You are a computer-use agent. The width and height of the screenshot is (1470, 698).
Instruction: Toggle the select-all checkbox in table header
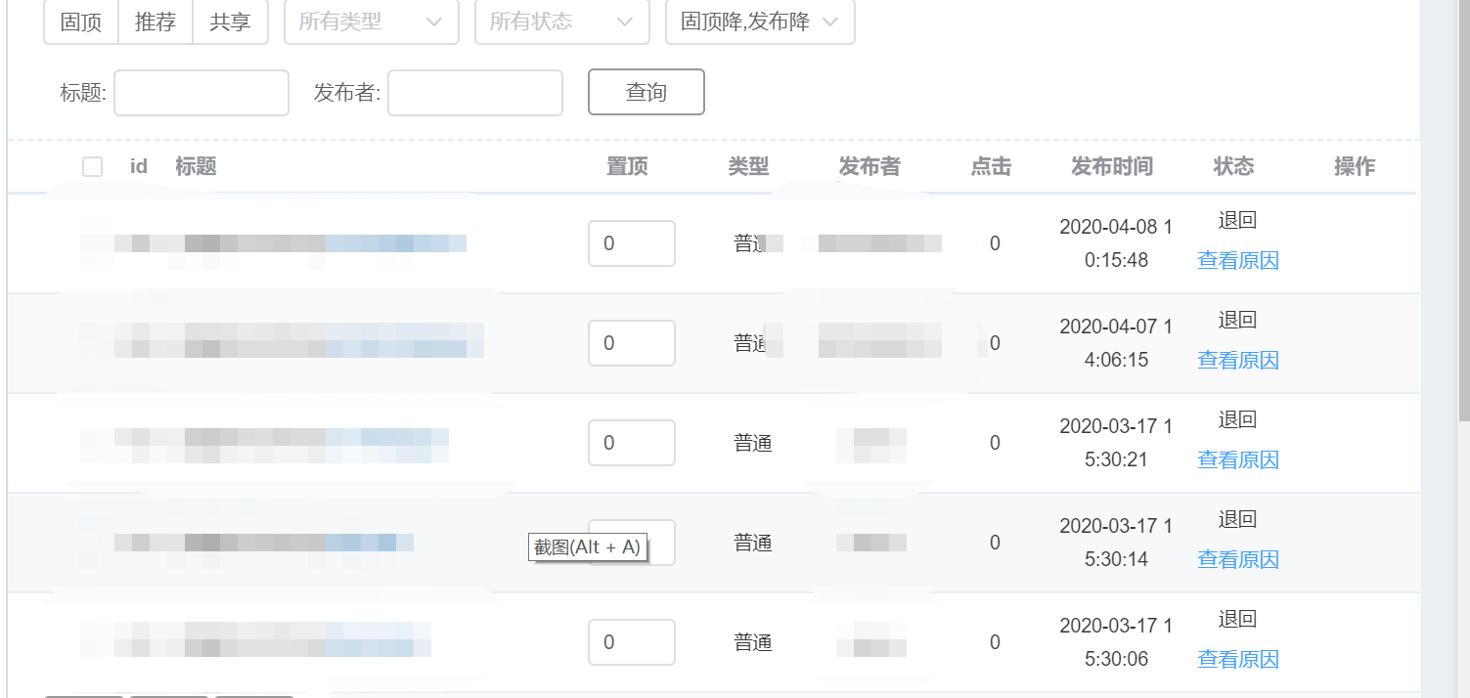coord(93,167)
